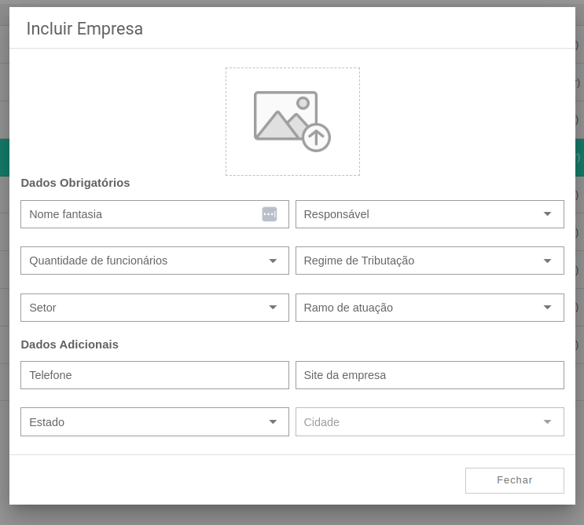Click the Ramo de atuação arrow icon
This screenshot has height=525, width=584.
coord(547,307)
